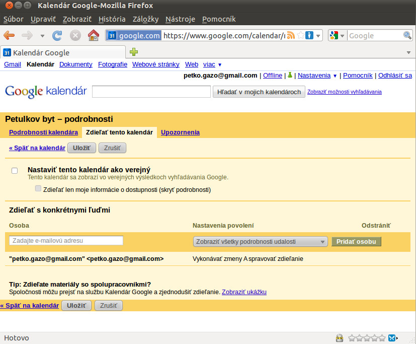Click the Kalendár Google tab favicon
Viewport: 416px width, 344px height.
pos(7,52)
